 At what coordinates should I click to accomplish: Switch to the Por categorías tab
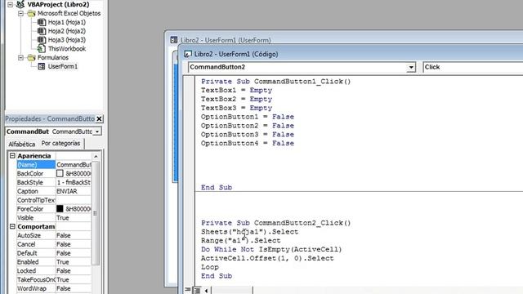click(60, 144)
